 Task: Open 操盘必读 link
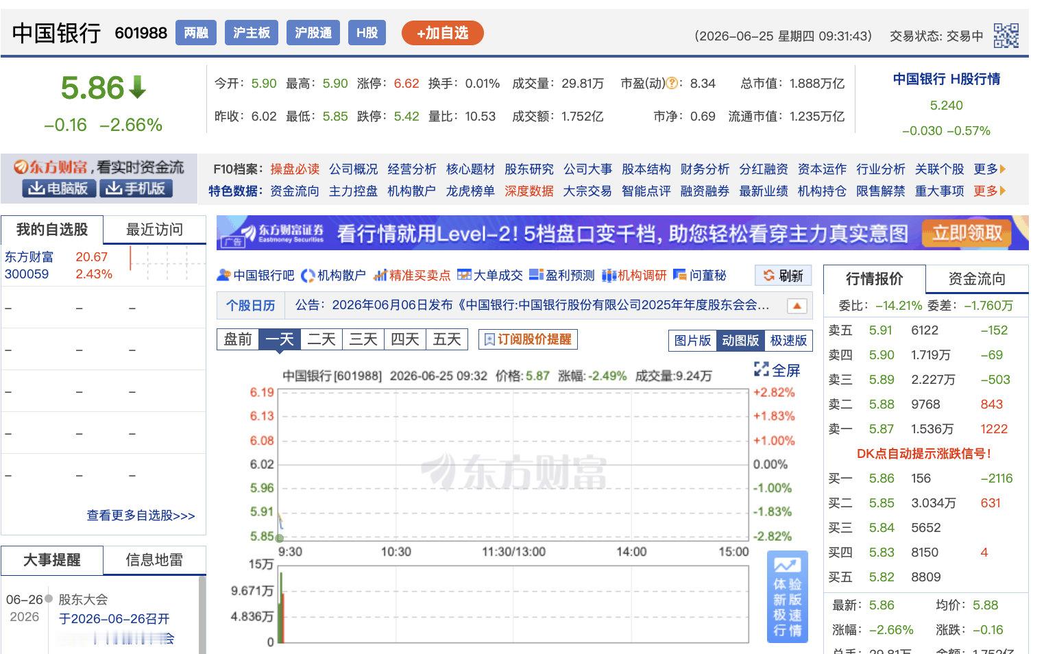[x=295, y=169]
